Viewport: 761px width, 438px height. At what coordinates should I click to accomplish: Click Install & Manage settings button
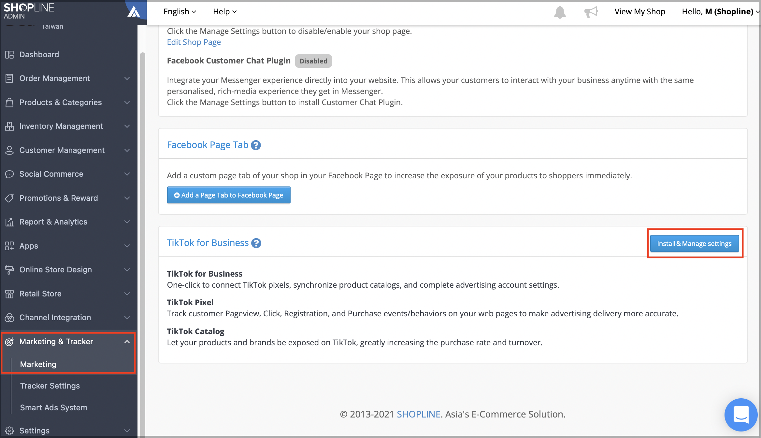694,243
